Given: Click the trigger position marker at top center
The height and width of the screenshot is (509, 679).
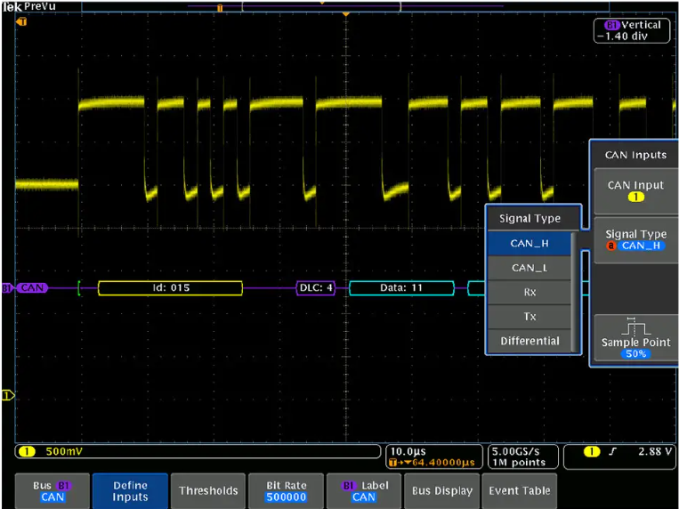Looking at the screenshot, I should tap(345, 14).
